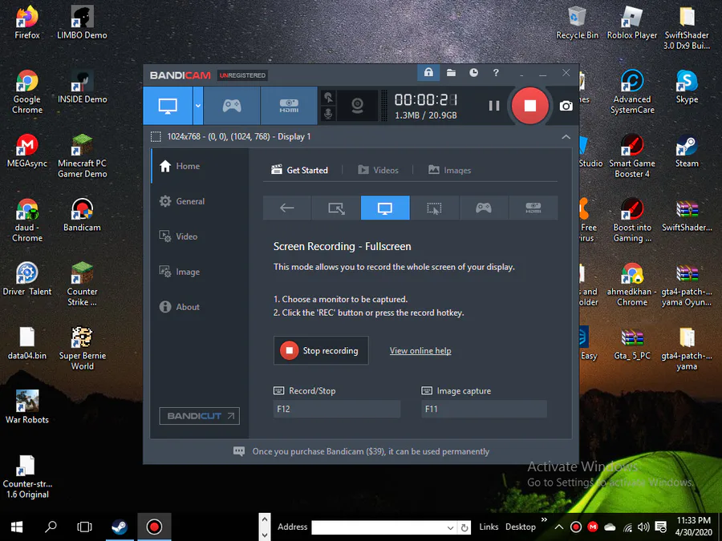
Task: Open help question mark icon
Action: click(x=496, y=73)
